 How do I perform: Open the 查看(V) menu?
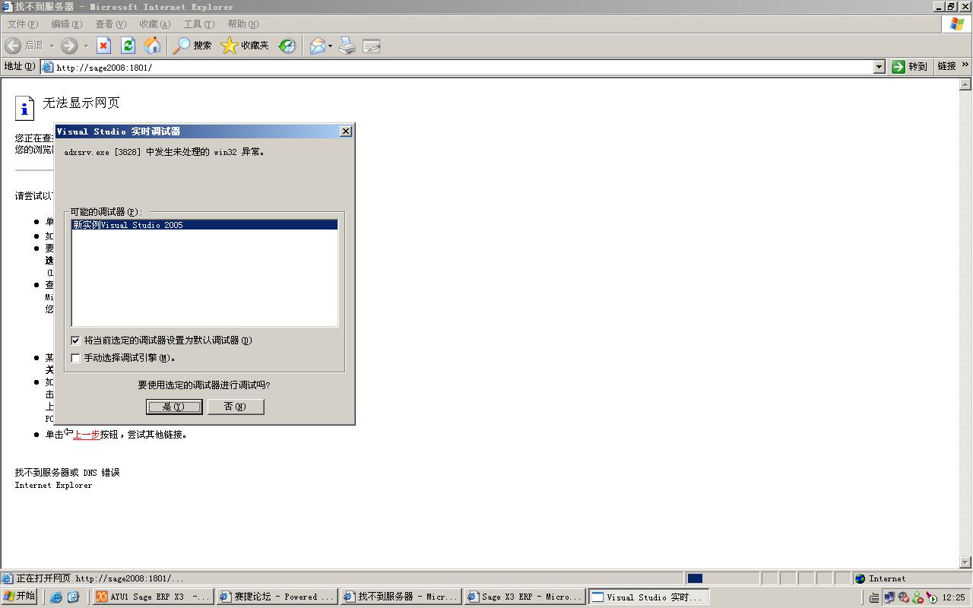point(110,24)
